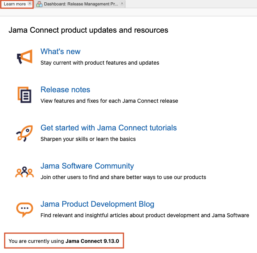Click the people icon for Jama Software Community
Viewport: 257px width, 253px height.
(x=24, y=172)
